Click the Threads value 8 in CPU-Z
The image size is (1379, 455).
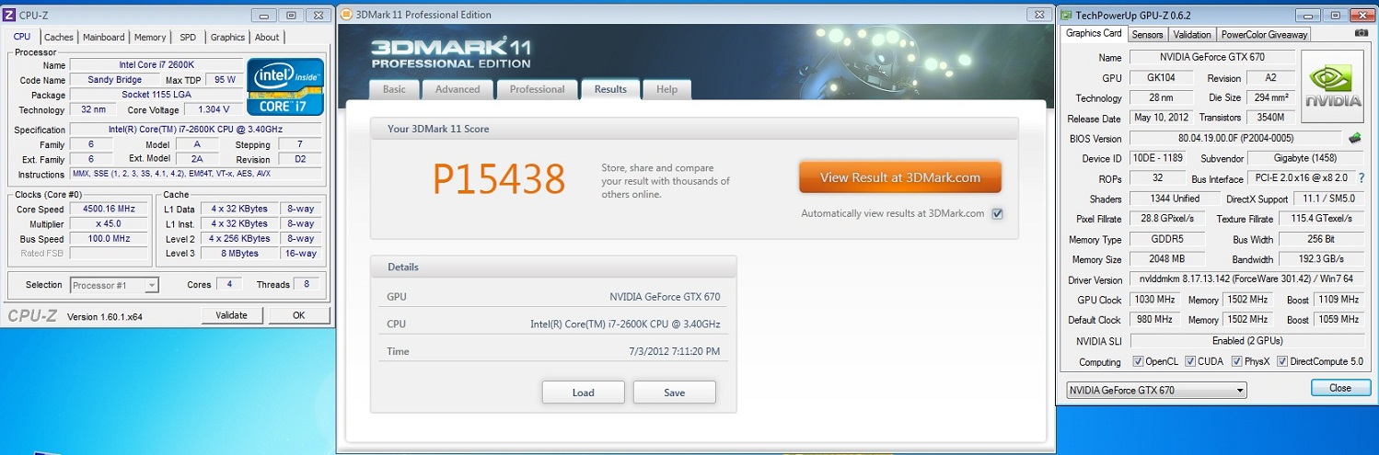[x=306, y=284]
